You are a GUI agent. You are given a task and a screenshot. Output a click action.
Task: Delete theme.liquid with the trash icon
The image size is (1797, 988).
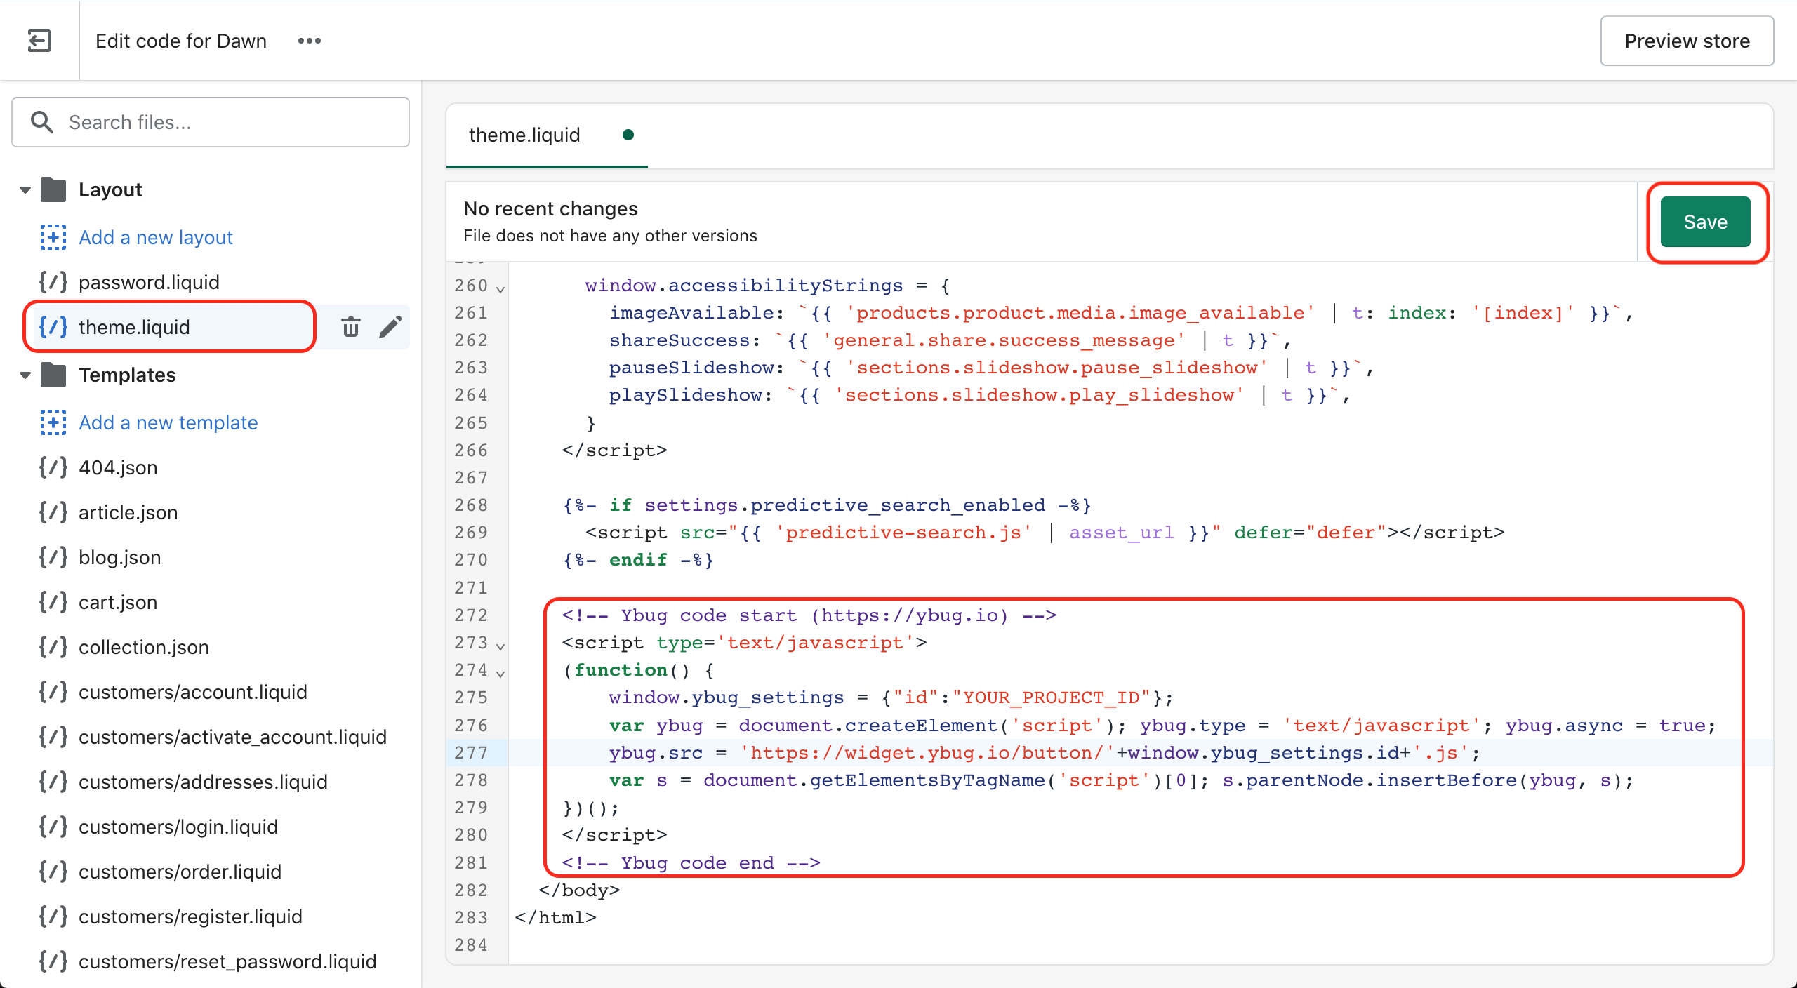(351, 327)
